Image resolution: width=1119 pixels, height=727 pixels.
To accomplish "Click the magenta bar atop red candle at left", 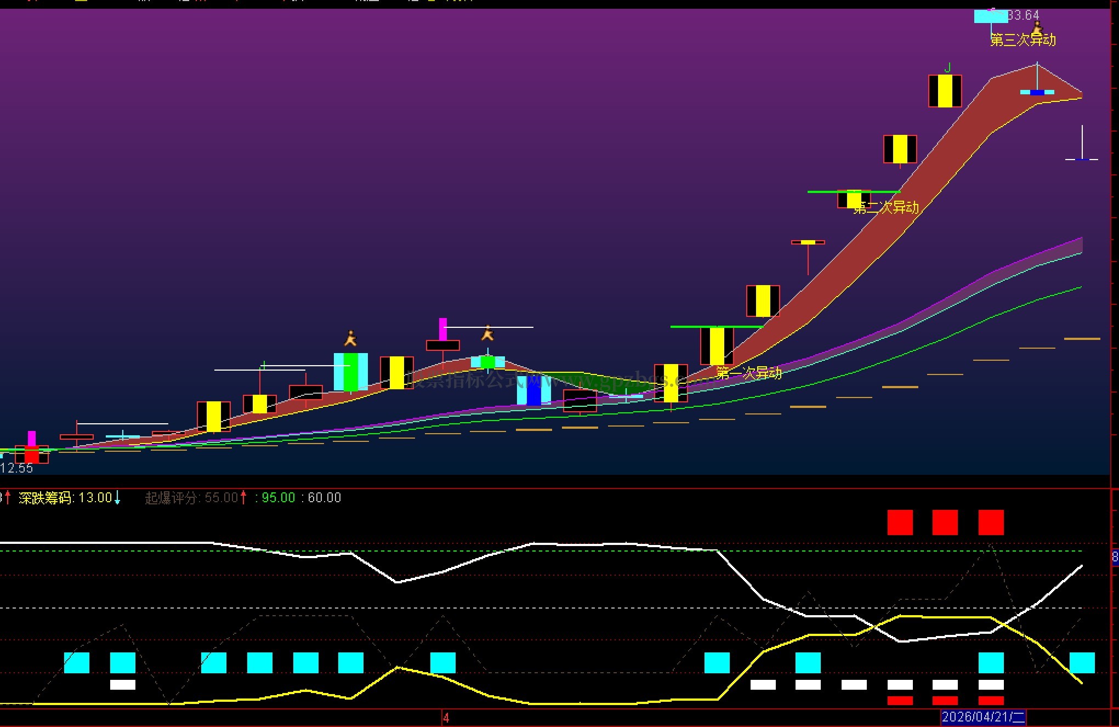I will (x=32, y=439).
